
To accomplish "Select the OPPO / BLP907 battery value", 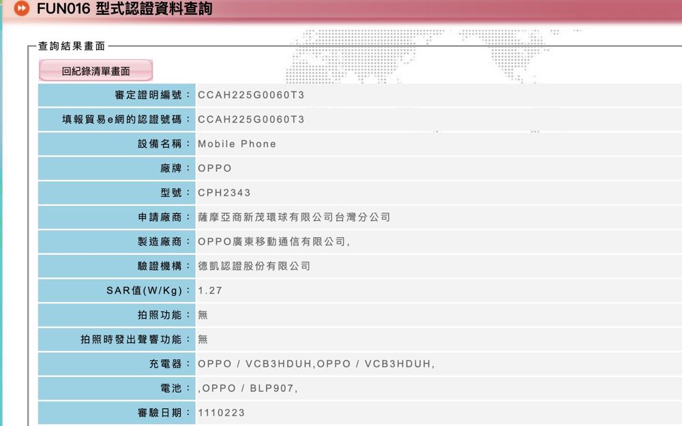I will (248, 389).
